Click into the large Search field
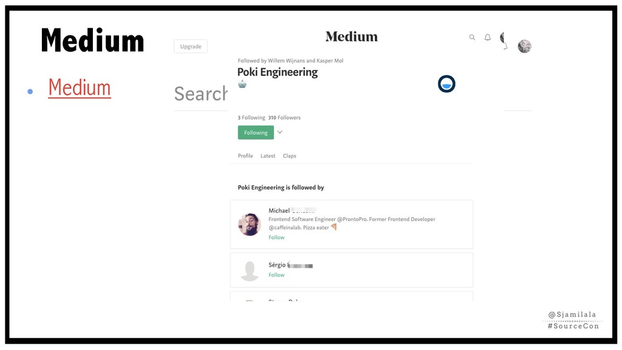The image size is (622, 350). 201,94
